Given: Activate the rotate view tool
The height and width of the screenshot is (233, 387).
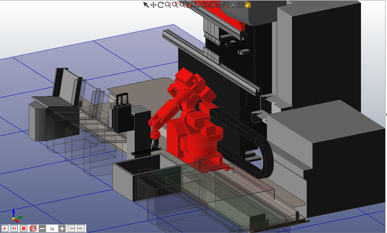Looking at the screenshot, I should coord(160,5).
